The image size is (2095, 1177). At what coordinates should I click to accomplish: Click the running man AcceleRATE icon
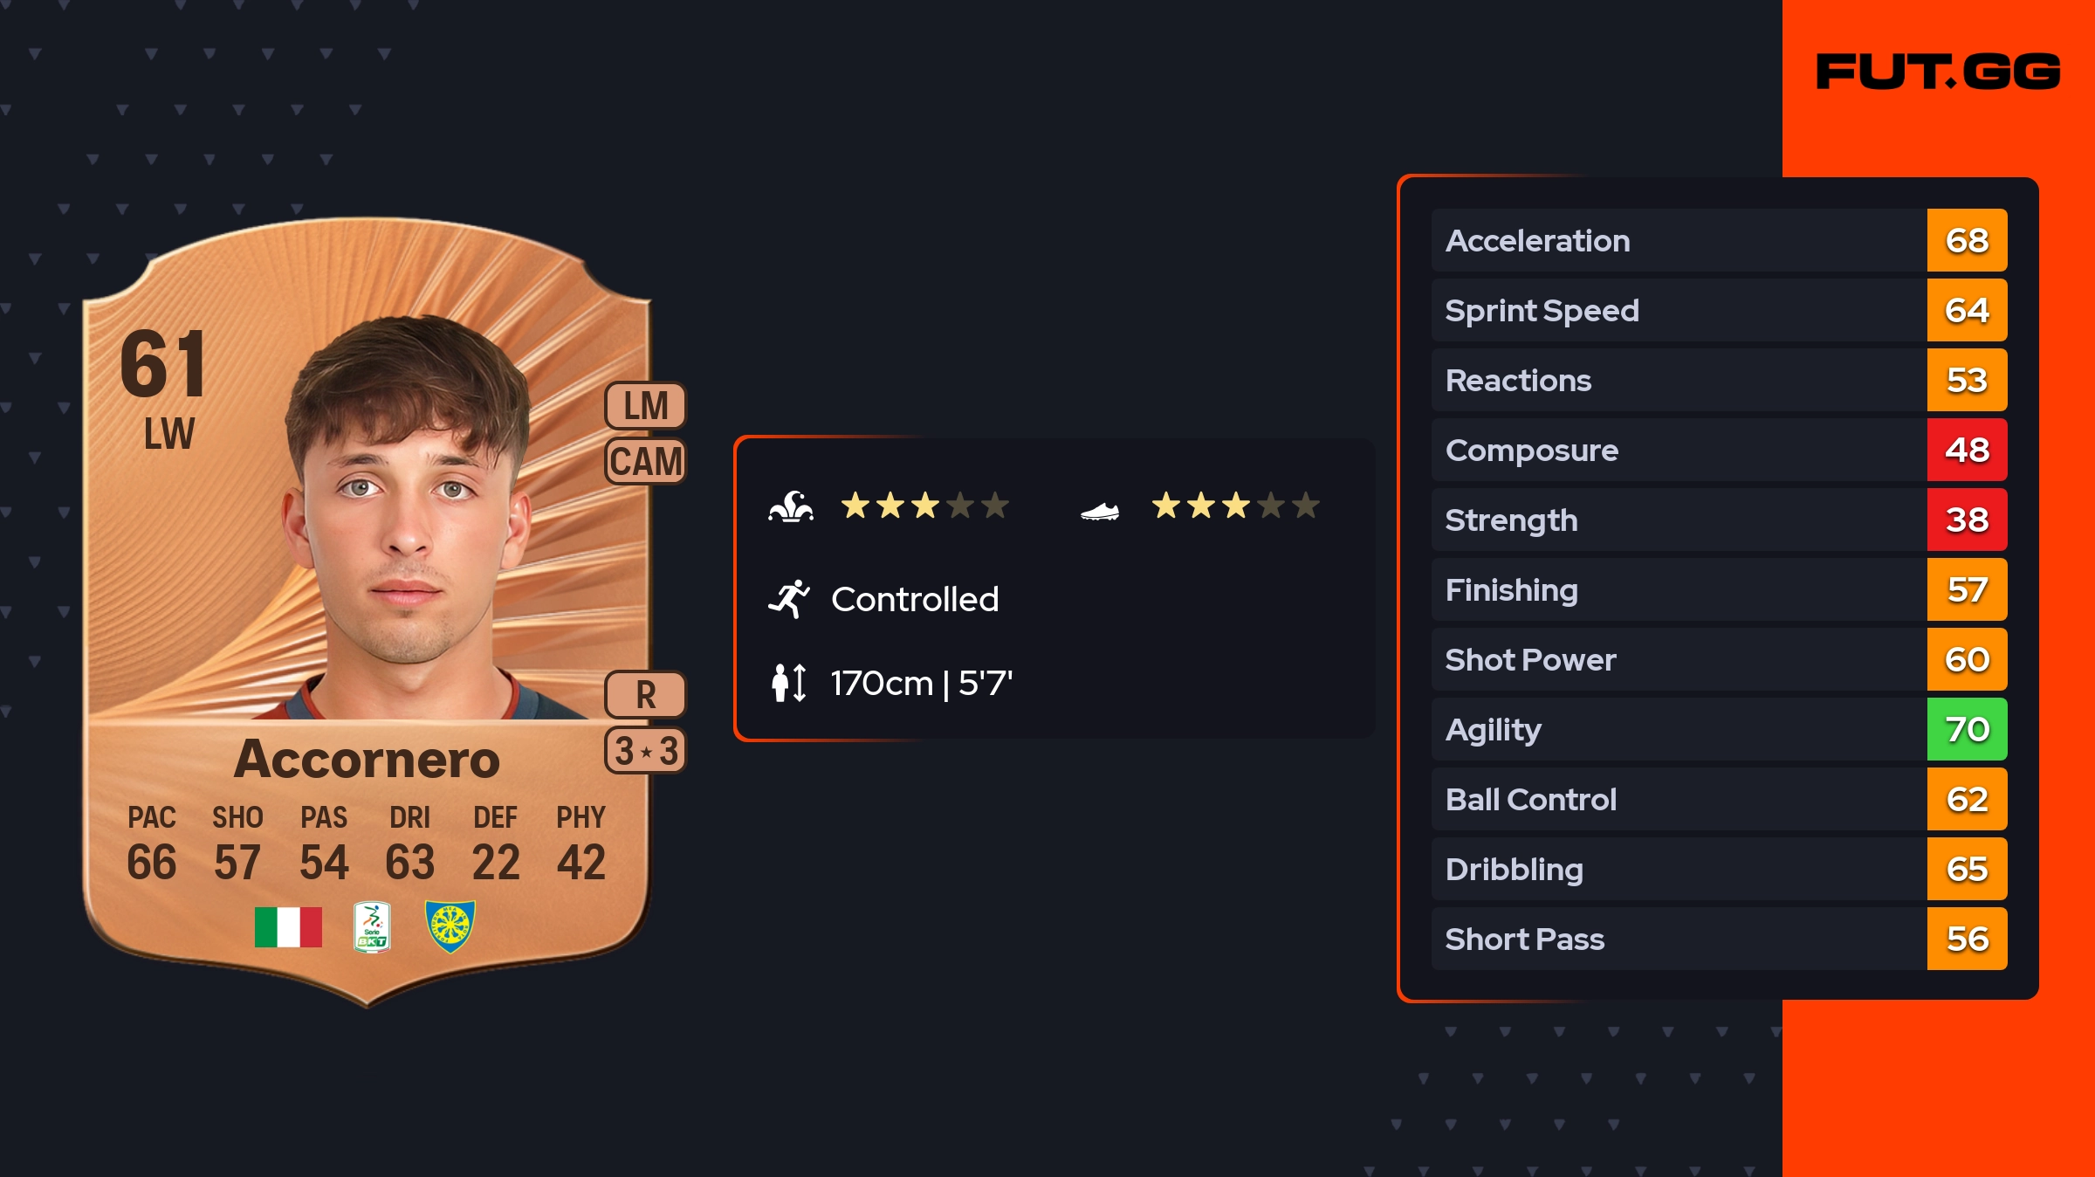point(789,599)
